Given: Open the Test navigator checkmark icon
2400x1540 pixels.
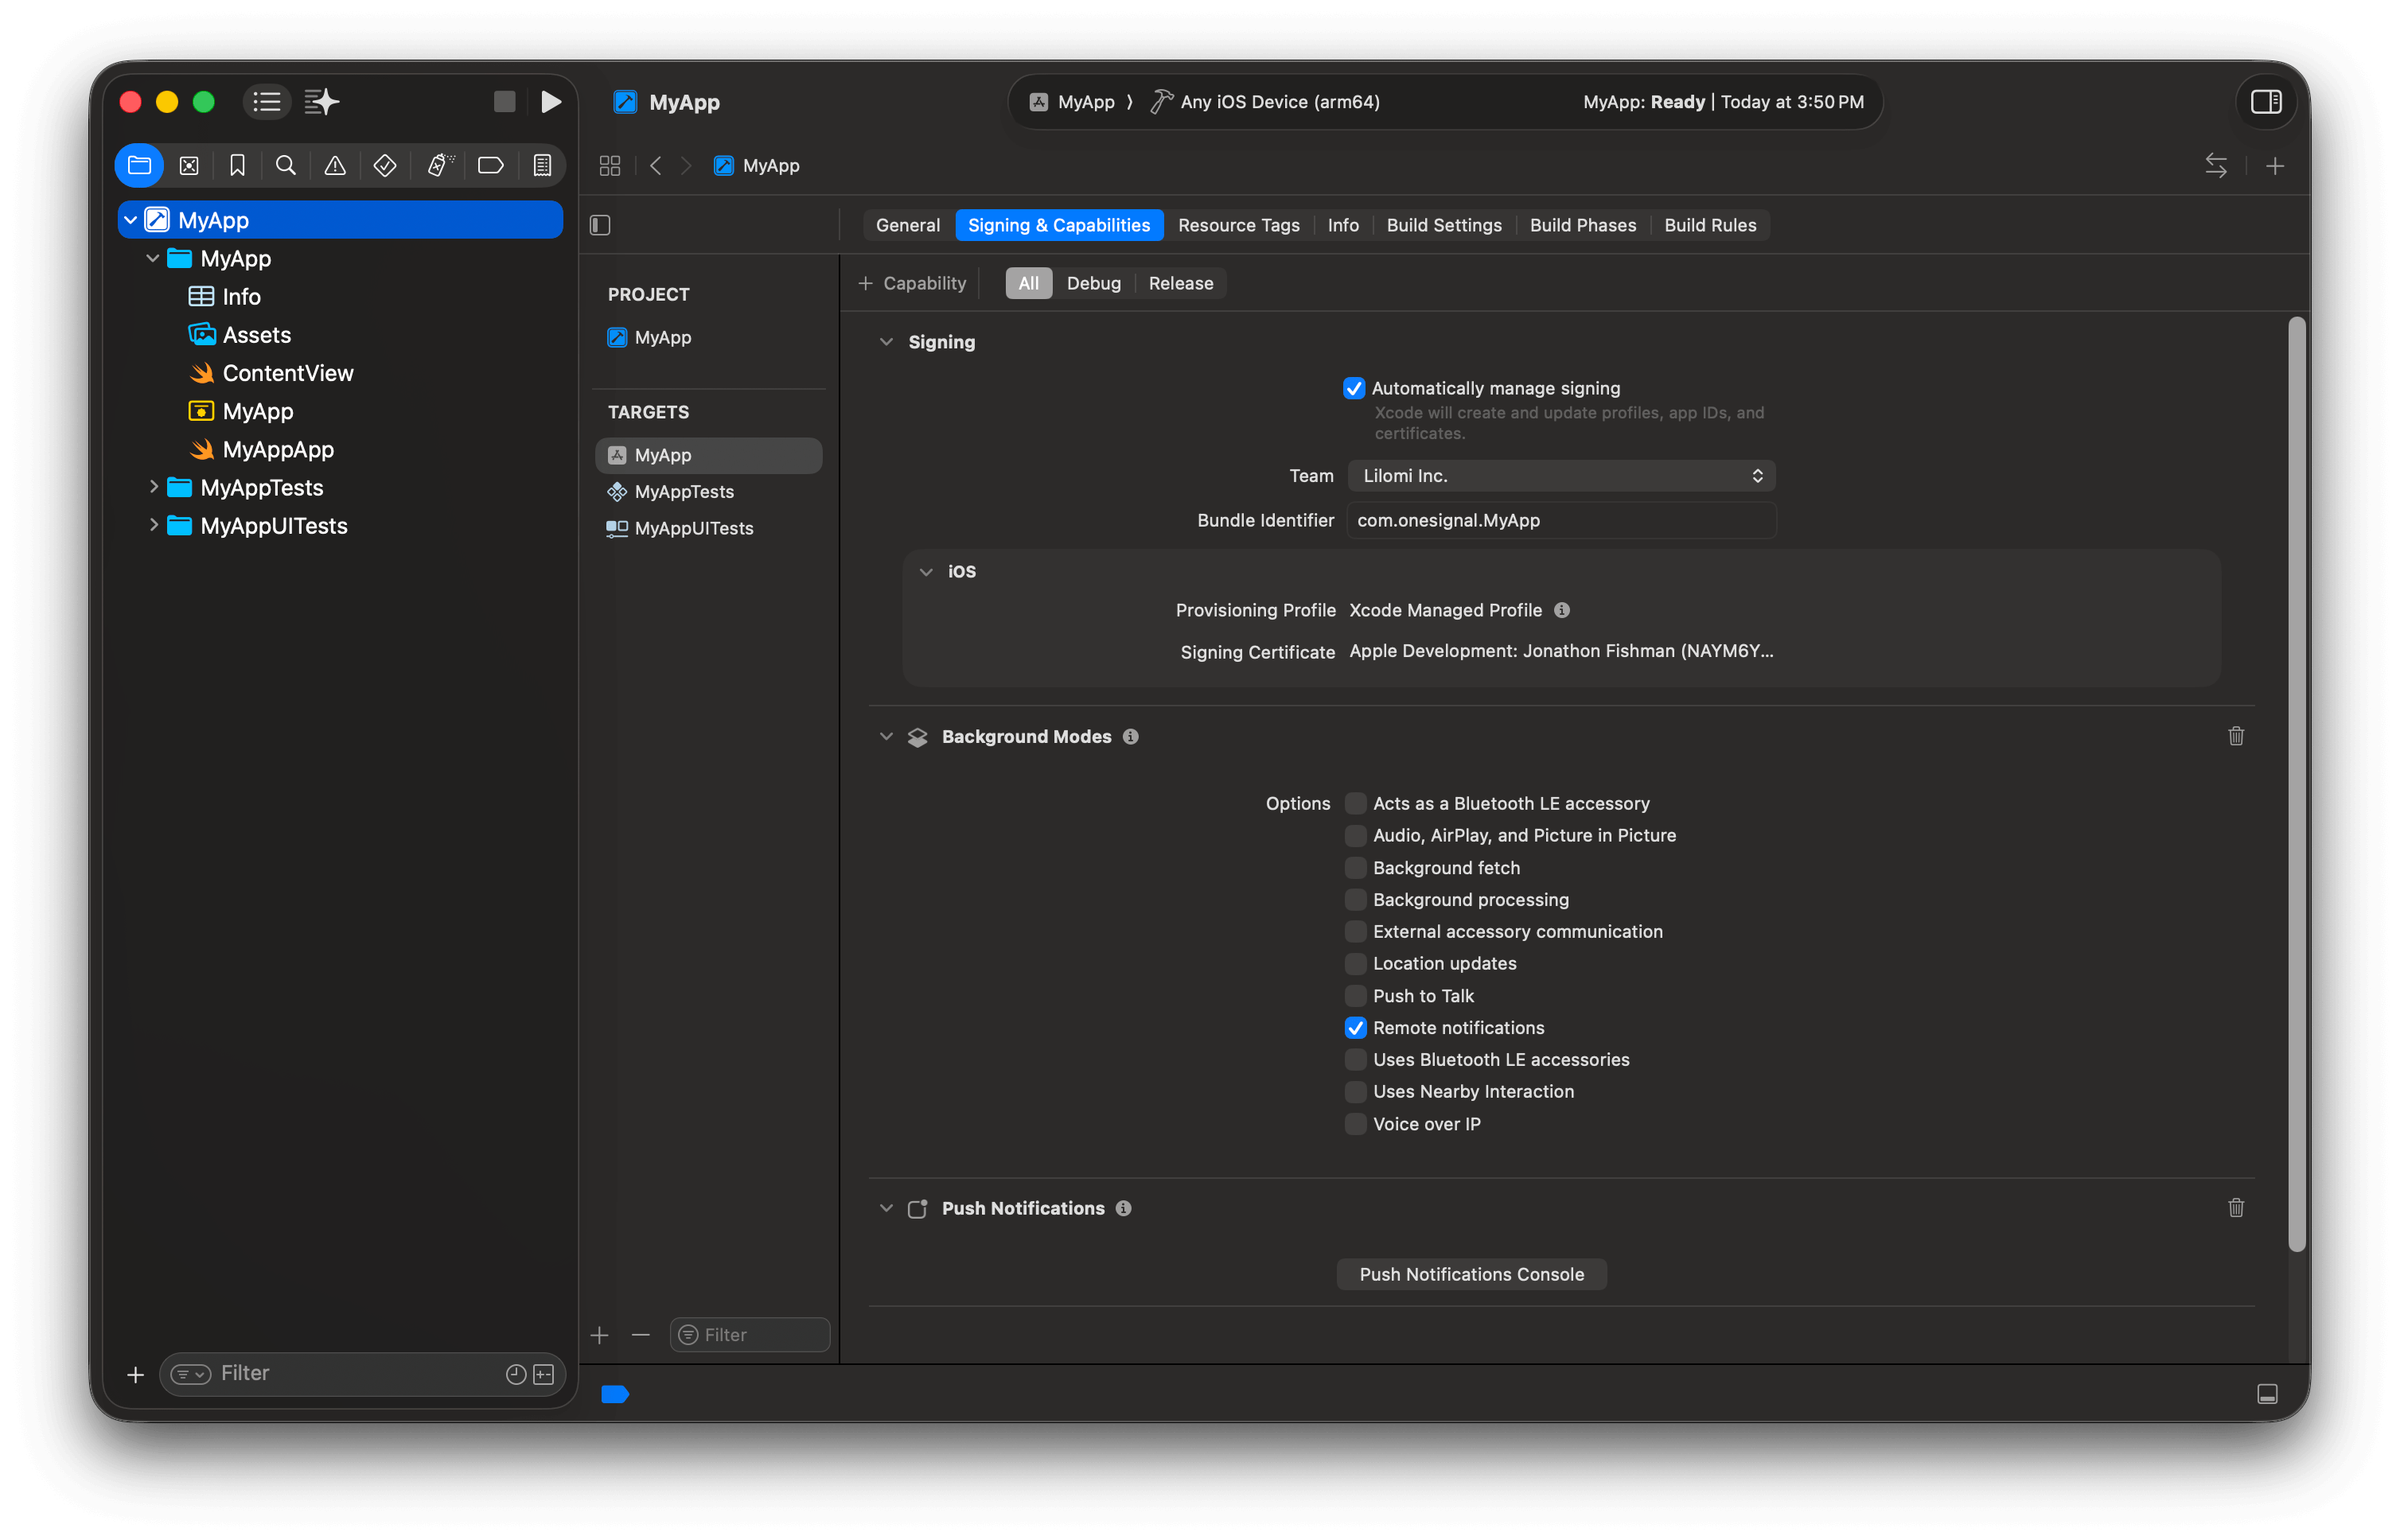Looking at the screenshot, I should (384, 165).
